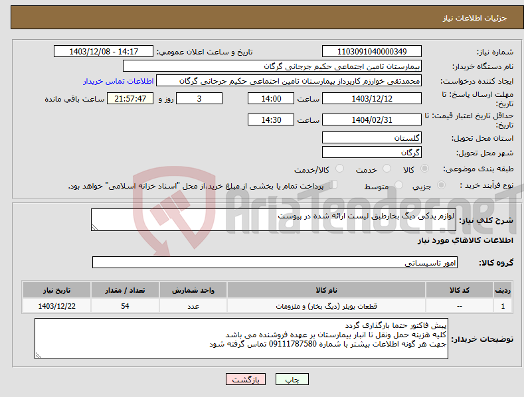Click the remaining time field 21:57:47

(130, 98)
